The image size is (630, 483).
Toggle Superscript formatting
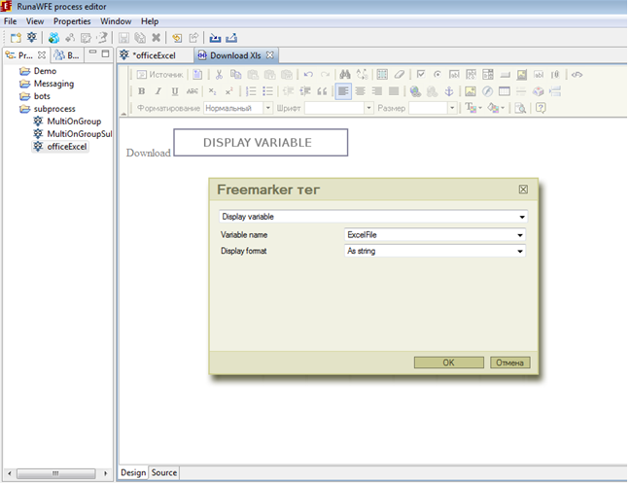tap(229, 91)
